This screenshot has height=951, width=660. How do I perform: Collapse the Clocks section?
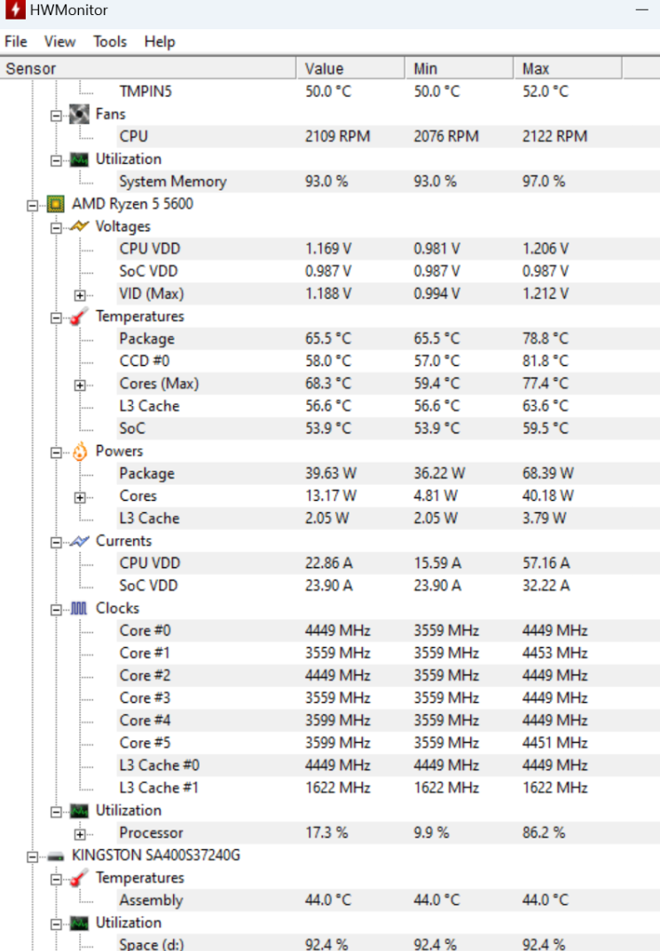tap(56, 610)
